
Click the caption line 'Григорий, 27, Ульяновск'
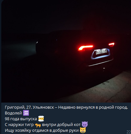[x=30, y=107]
